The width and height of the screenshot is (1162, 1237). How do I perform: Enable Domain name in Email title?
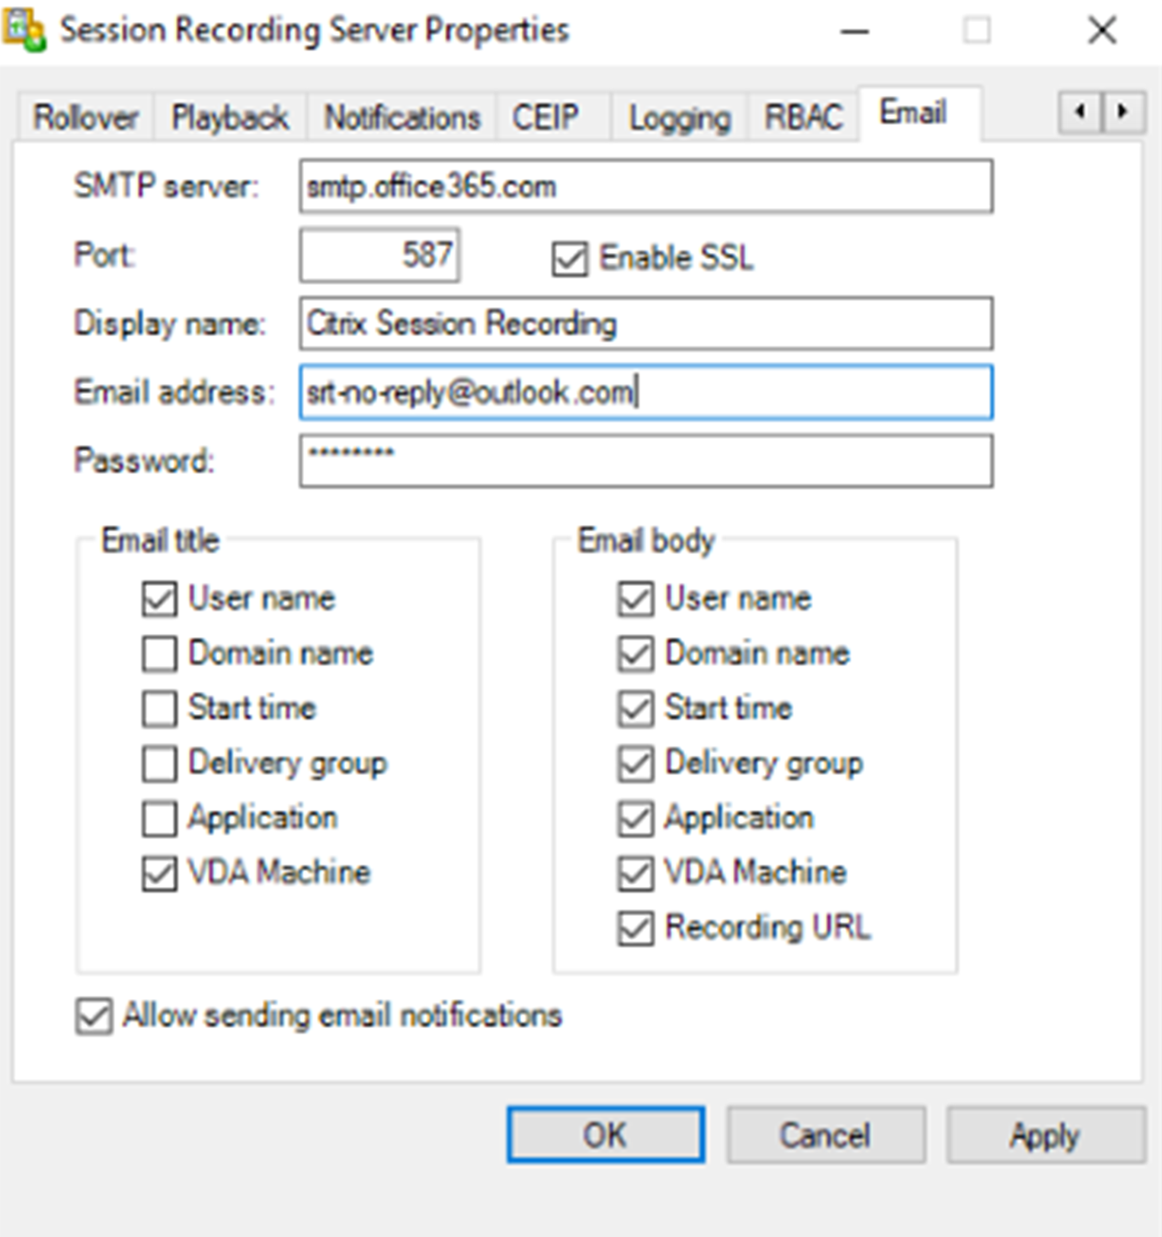159,654
